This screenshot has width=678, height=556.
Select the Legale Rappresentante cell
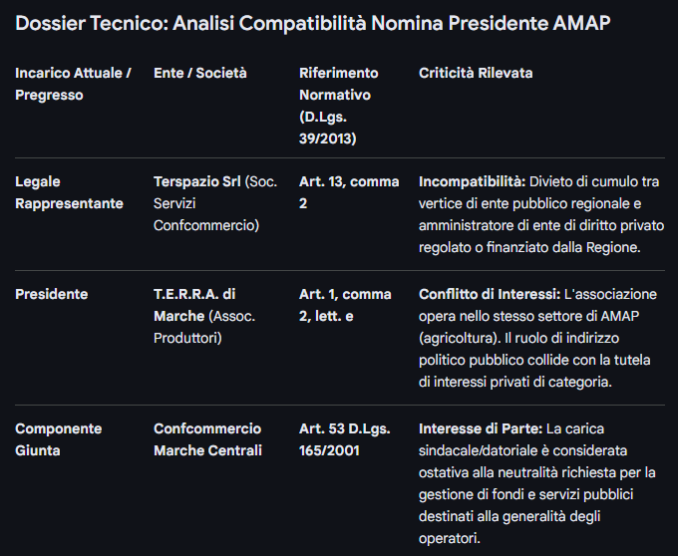coord(70,192)
